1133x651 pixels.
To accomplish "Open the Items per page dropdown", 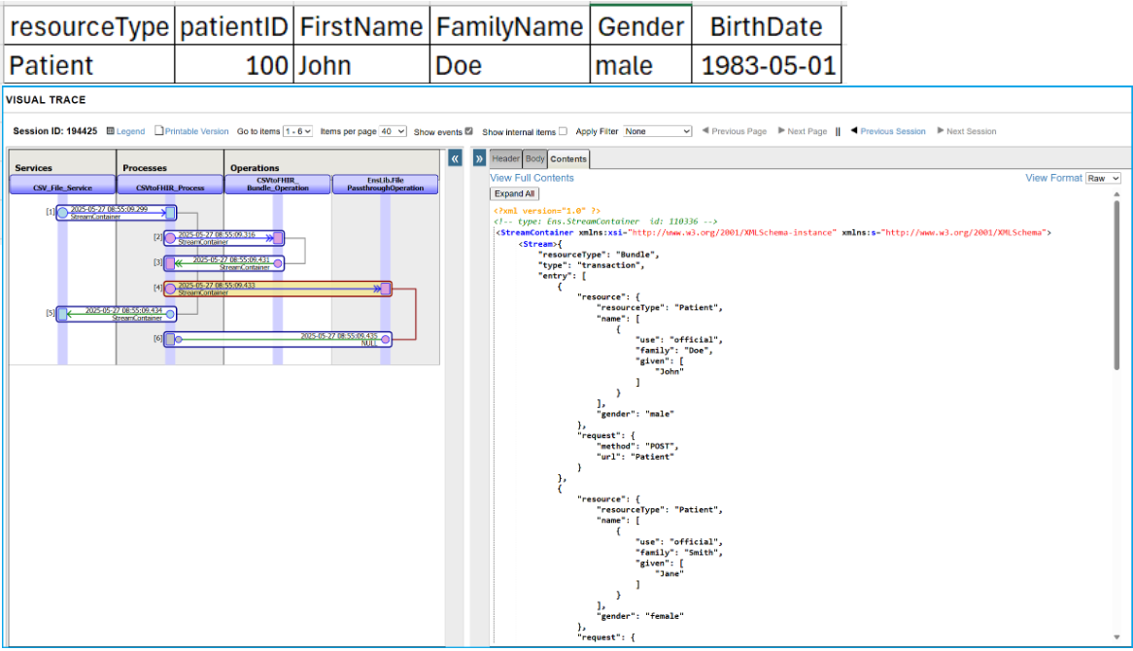I will click(x=393, y=131).
